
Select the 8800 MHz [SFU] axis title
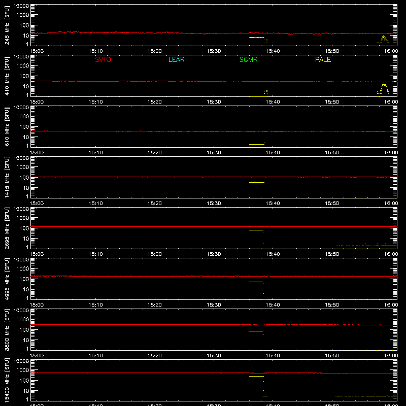pos(7,329)
